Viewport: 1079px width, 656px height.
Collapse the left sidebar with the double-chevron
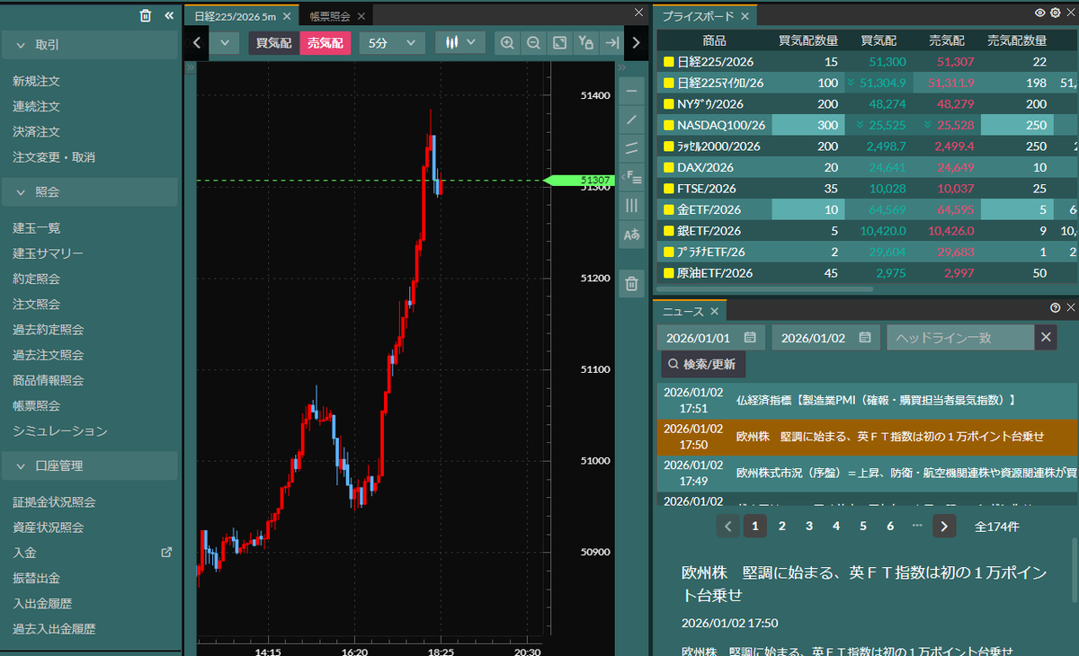pyautogui.click(x=169, y=14)
